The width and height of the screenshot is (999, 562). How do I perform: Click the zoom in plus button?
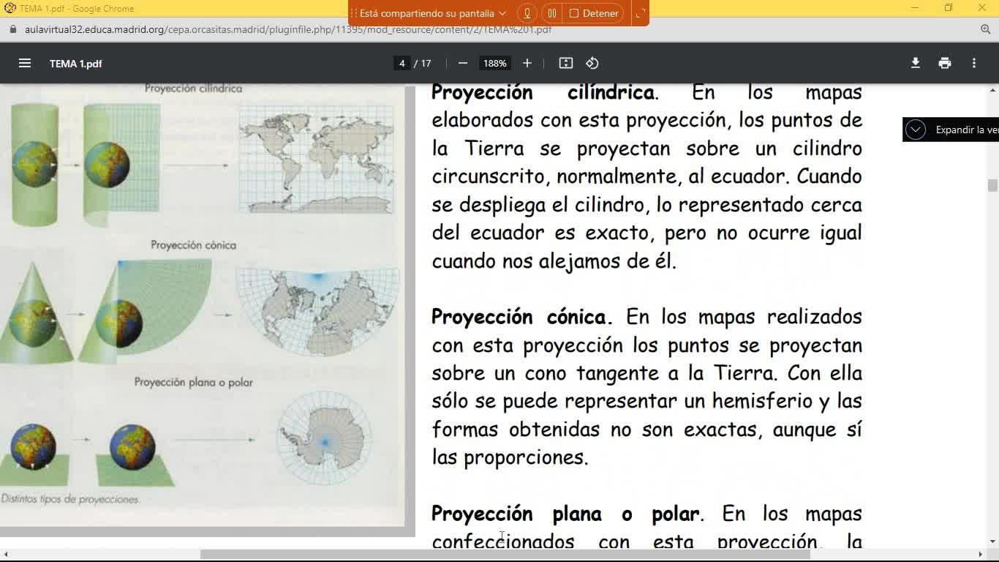click(x=527, y=64)
